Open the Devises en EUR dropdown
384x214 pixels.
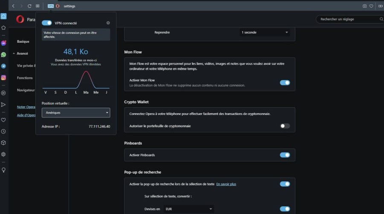tap(189, 209)
